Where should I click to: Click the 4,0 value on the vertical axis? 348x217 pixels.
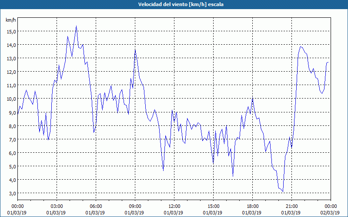[x=12, y=180]
